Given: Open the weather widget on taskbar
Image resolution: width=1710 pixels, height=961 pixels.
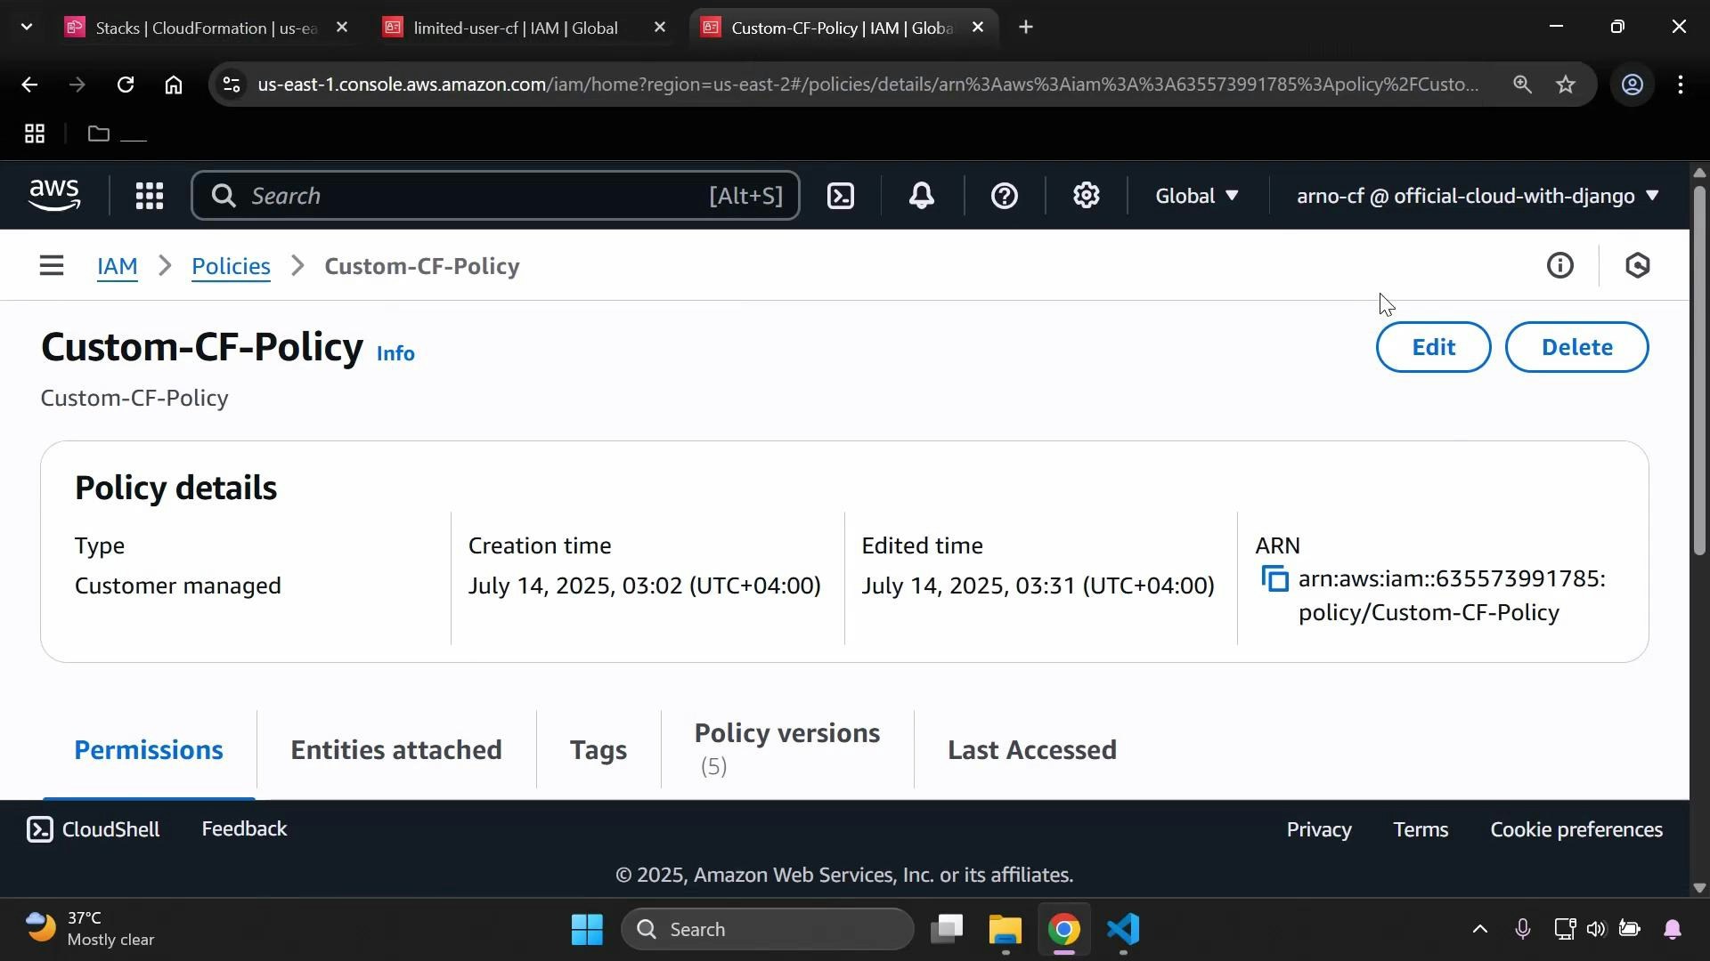Looking at the screenshot, I should (90, 930).
